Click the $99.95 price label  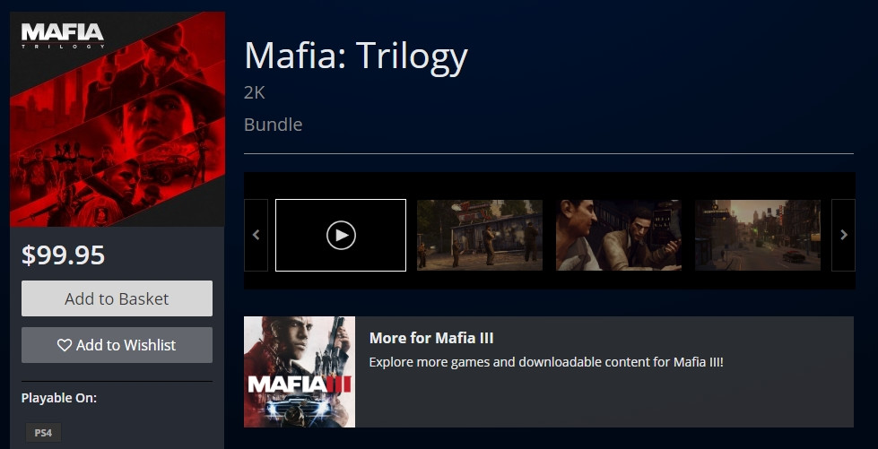[63, 255]
